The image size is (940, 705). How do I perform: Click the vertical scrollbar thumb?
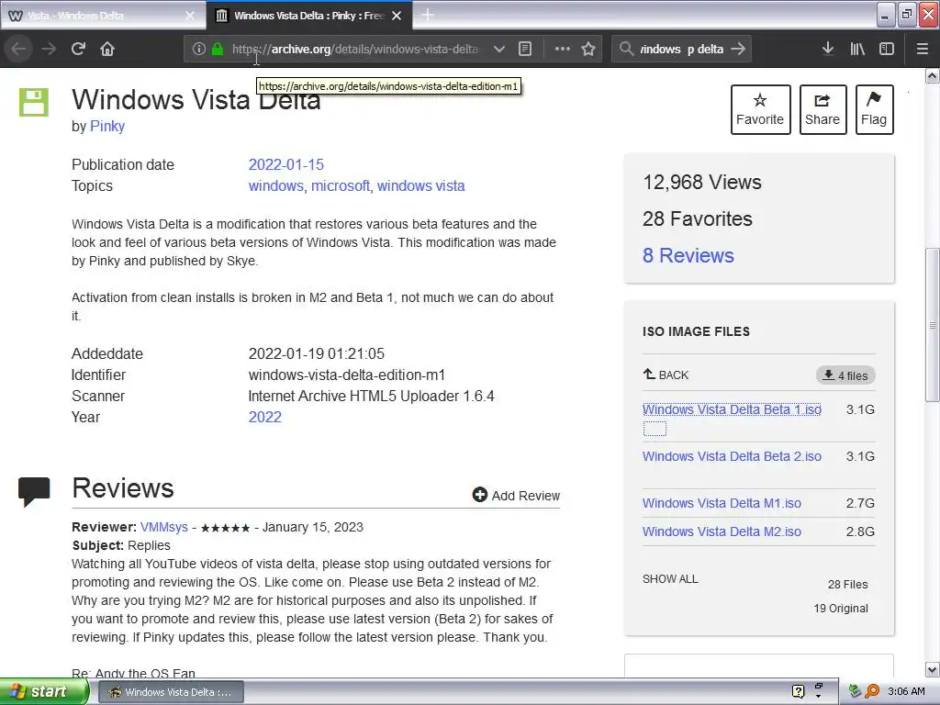point(932,324)
